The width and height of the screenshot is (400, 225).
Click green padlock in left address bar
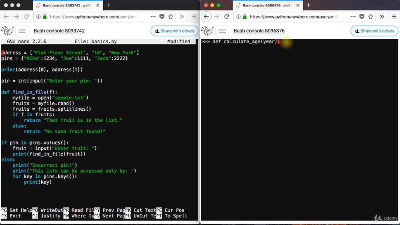[45, 16]
